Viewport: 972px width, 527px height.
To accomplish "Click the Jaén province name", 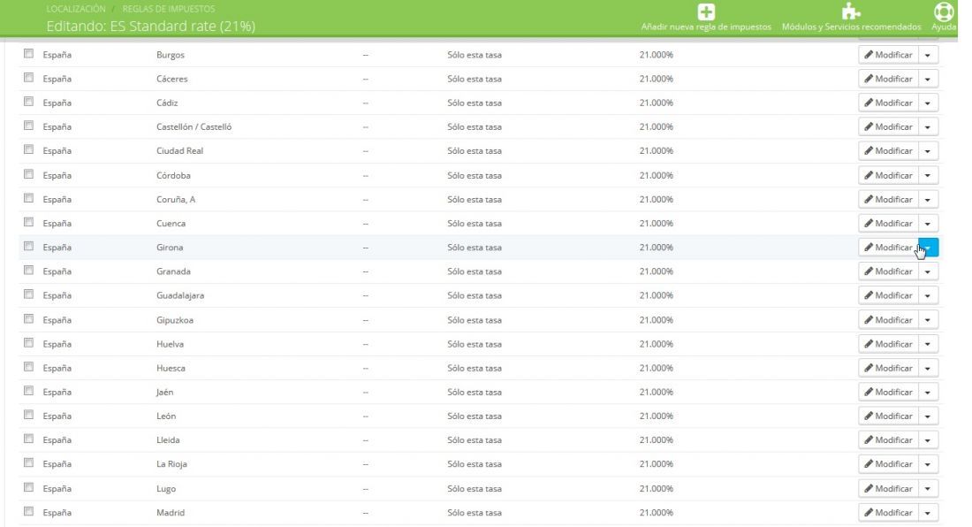I will [164, 393].
